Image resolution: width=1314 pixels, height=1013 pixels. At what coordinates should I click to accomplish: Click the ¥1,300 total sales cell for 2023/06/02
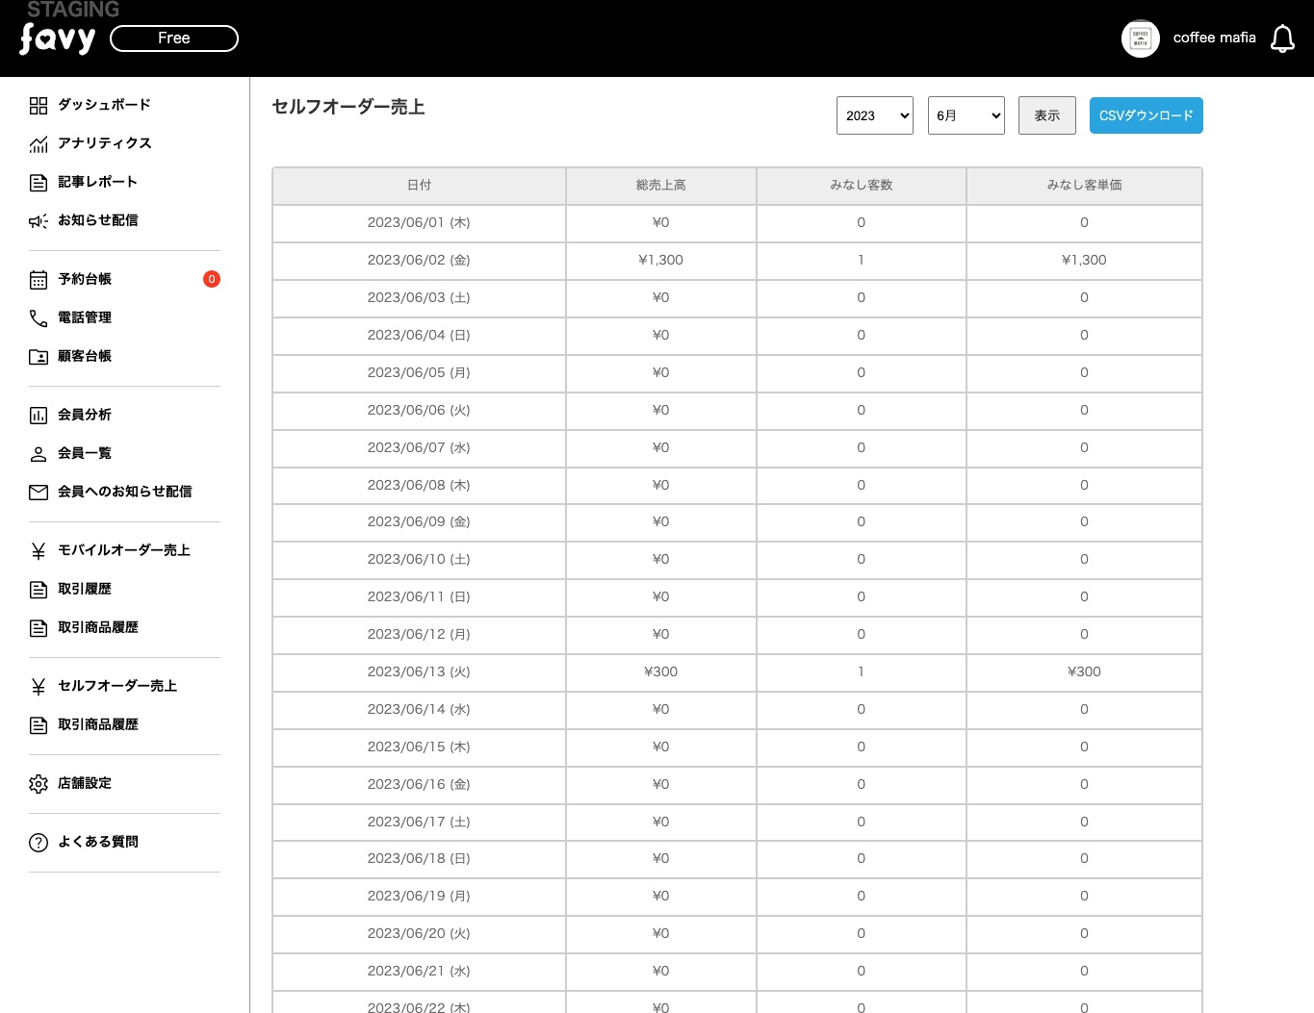(x=661, y=261)
